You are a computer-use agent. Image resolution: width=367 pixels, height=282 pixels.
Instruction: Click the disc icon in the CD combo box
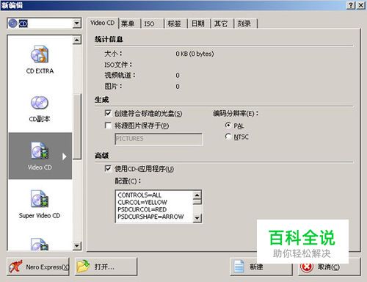pos(12,23)
